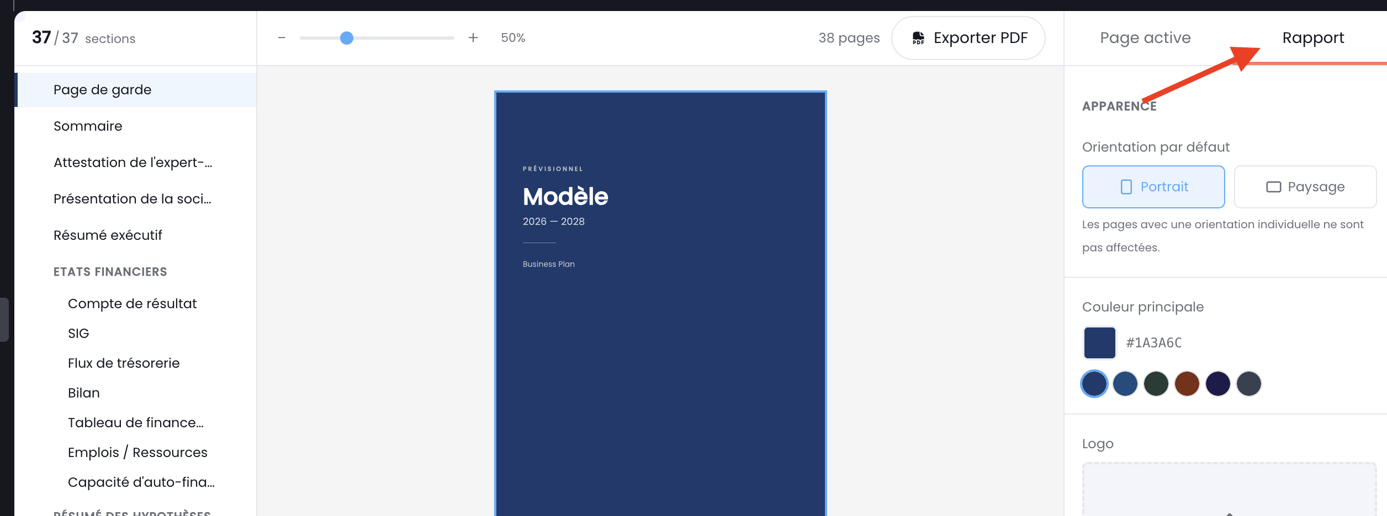This screenshot has height=516, width=1387.
Task: Choose the deep purple preset color
Action: tap(1218, 384)
